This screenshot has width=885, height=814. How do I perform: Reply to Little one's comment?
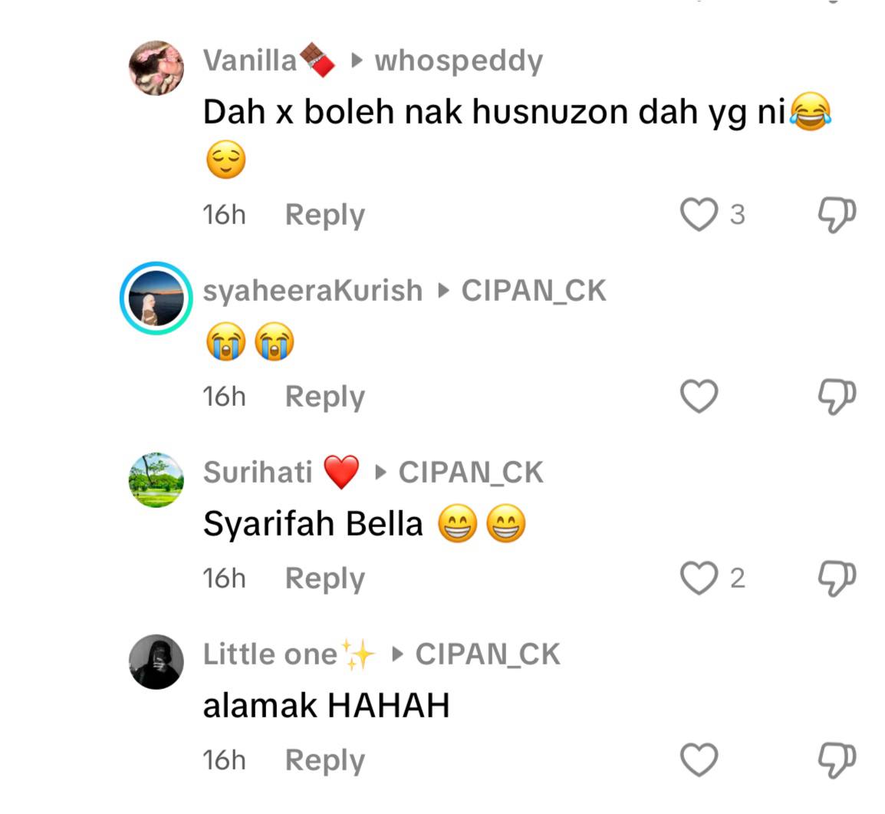tap(325, 761)
